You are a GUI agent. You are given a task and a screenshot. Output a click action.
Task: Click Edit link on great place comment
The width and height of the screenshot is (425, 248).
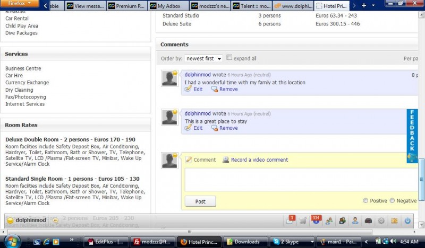(198, 128)
